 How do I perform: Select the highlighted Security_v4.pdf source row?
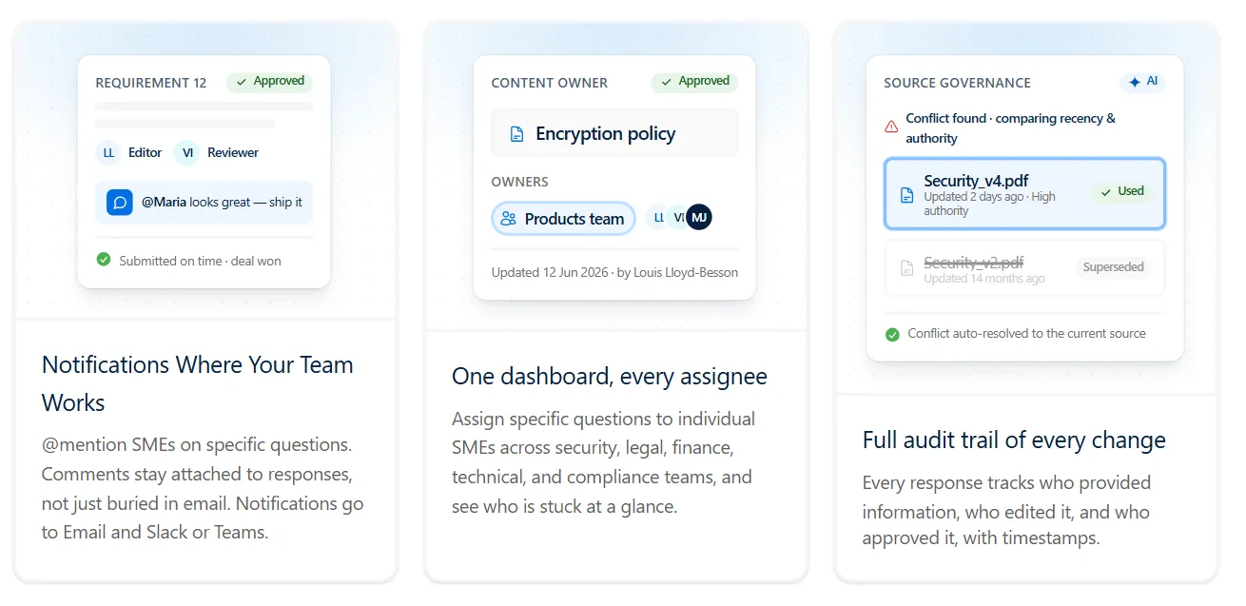1024,194
